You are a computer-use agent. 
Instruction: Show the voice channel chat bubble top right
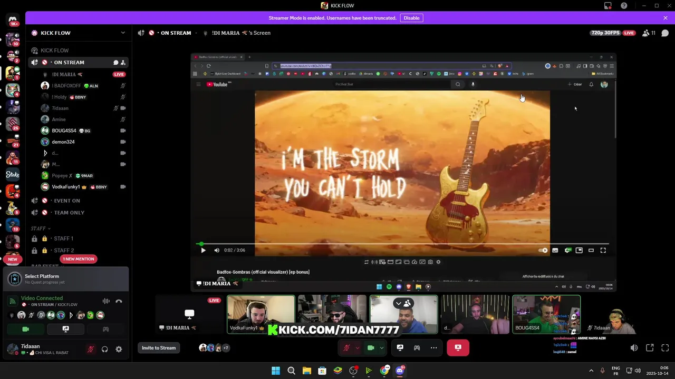(665, 33)
